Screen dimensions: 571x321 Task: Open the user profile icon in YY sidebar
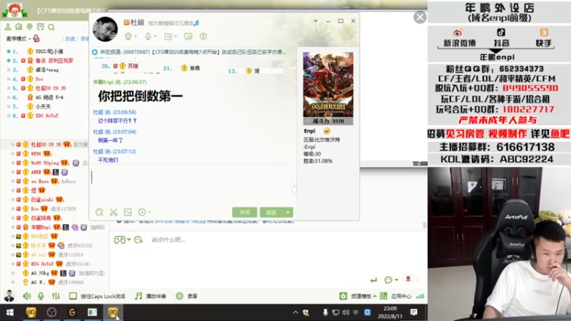(8, 27)
